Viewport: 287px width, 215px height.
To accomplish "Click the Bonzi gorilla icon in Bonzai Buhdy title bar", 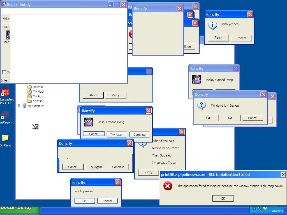I will pyautogui.click(x=3, y=4).
